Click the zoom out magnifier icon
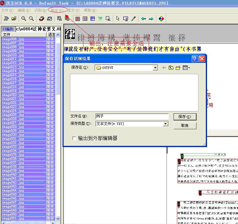The width and height of the screenshot is (238, 224). pos(31,19)
